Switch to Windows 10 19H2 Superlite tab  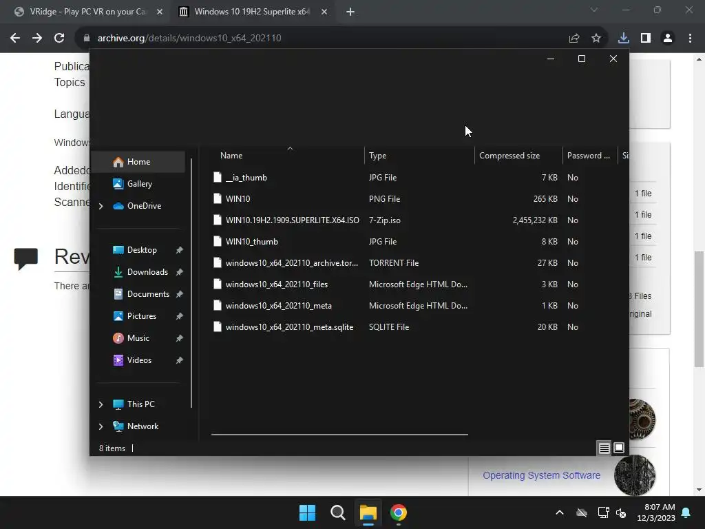[x=252, y=12]
